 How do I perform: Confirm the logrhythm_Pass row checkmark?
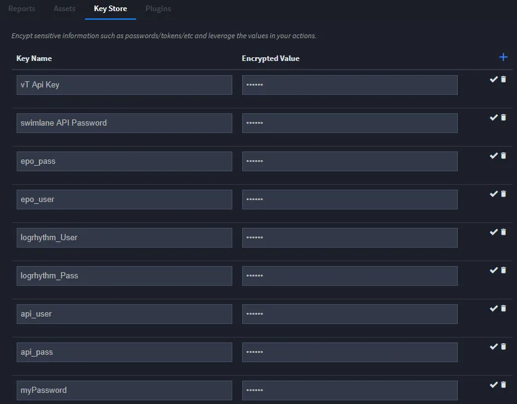(x=494, y=270)
